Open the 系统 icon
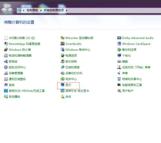Image resolution: width=161 pixels, height=143 pixels. [6, 85]
